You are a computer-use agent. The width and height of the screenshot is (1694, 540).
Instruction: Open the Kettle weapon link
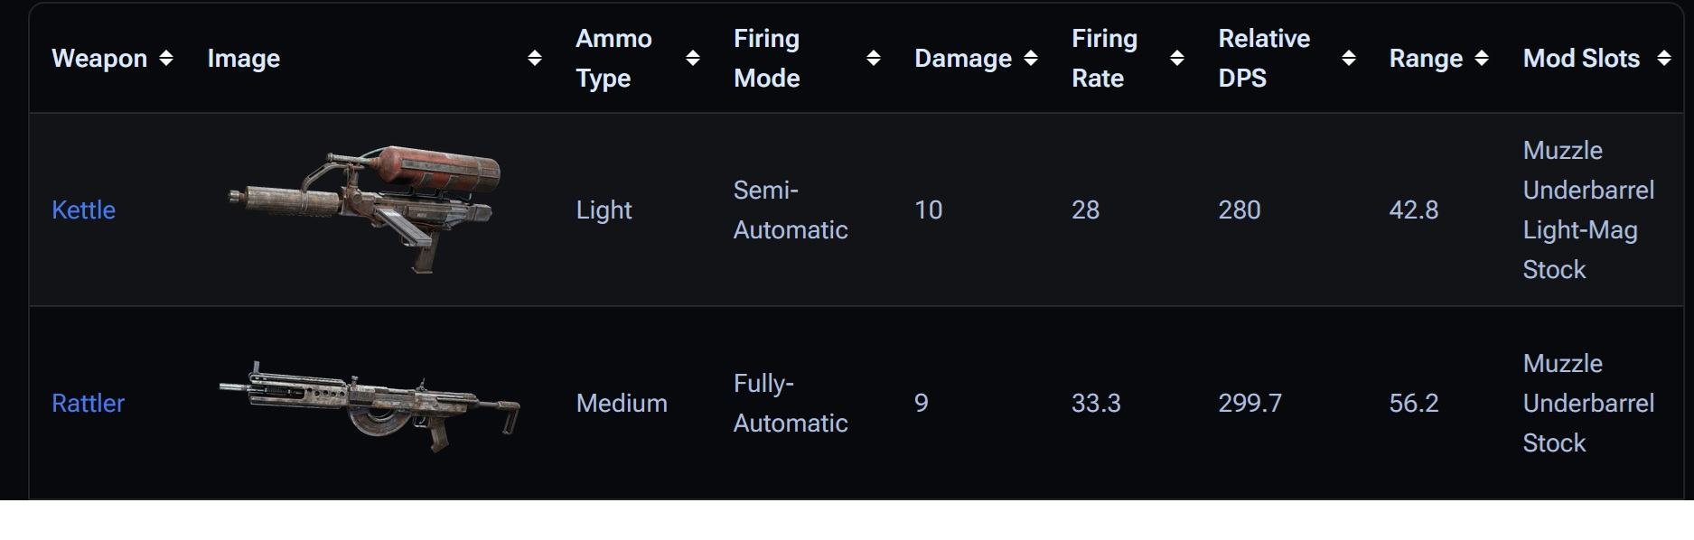(83, 209)
